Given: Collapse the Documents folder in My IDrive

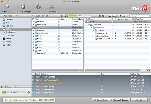Looking at the screenshot, I should pyautogui.click(x=92, y=28).
